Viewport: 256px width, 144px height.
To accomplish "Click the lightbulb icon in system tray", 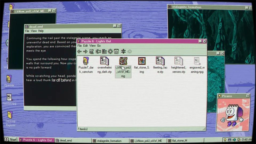I will coord(225,140).
